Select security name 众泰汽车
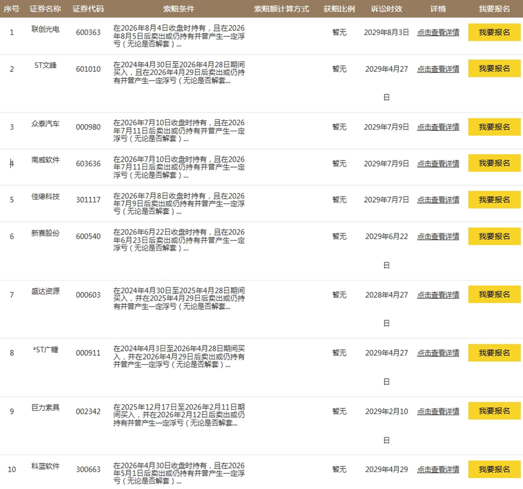 pyautogui.click(x=45, y=123)
